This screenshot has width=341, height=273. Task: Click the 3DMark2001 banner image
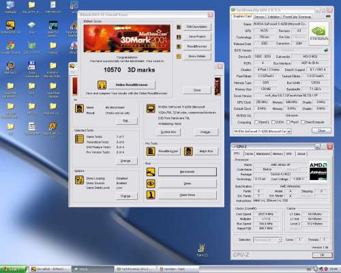click(x=127, y=38)
